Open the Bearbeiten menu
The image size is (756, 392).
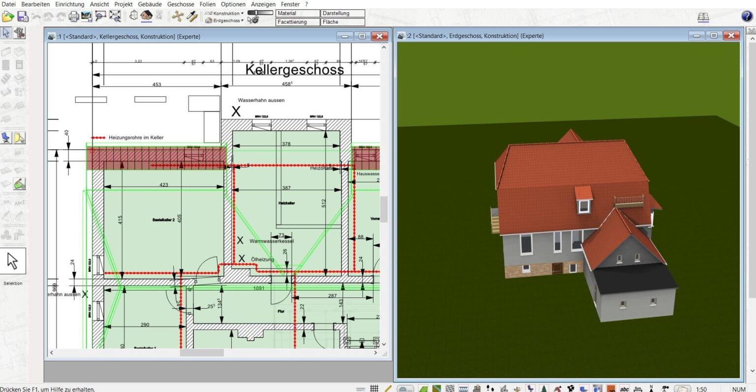click(x=35, y=4)
